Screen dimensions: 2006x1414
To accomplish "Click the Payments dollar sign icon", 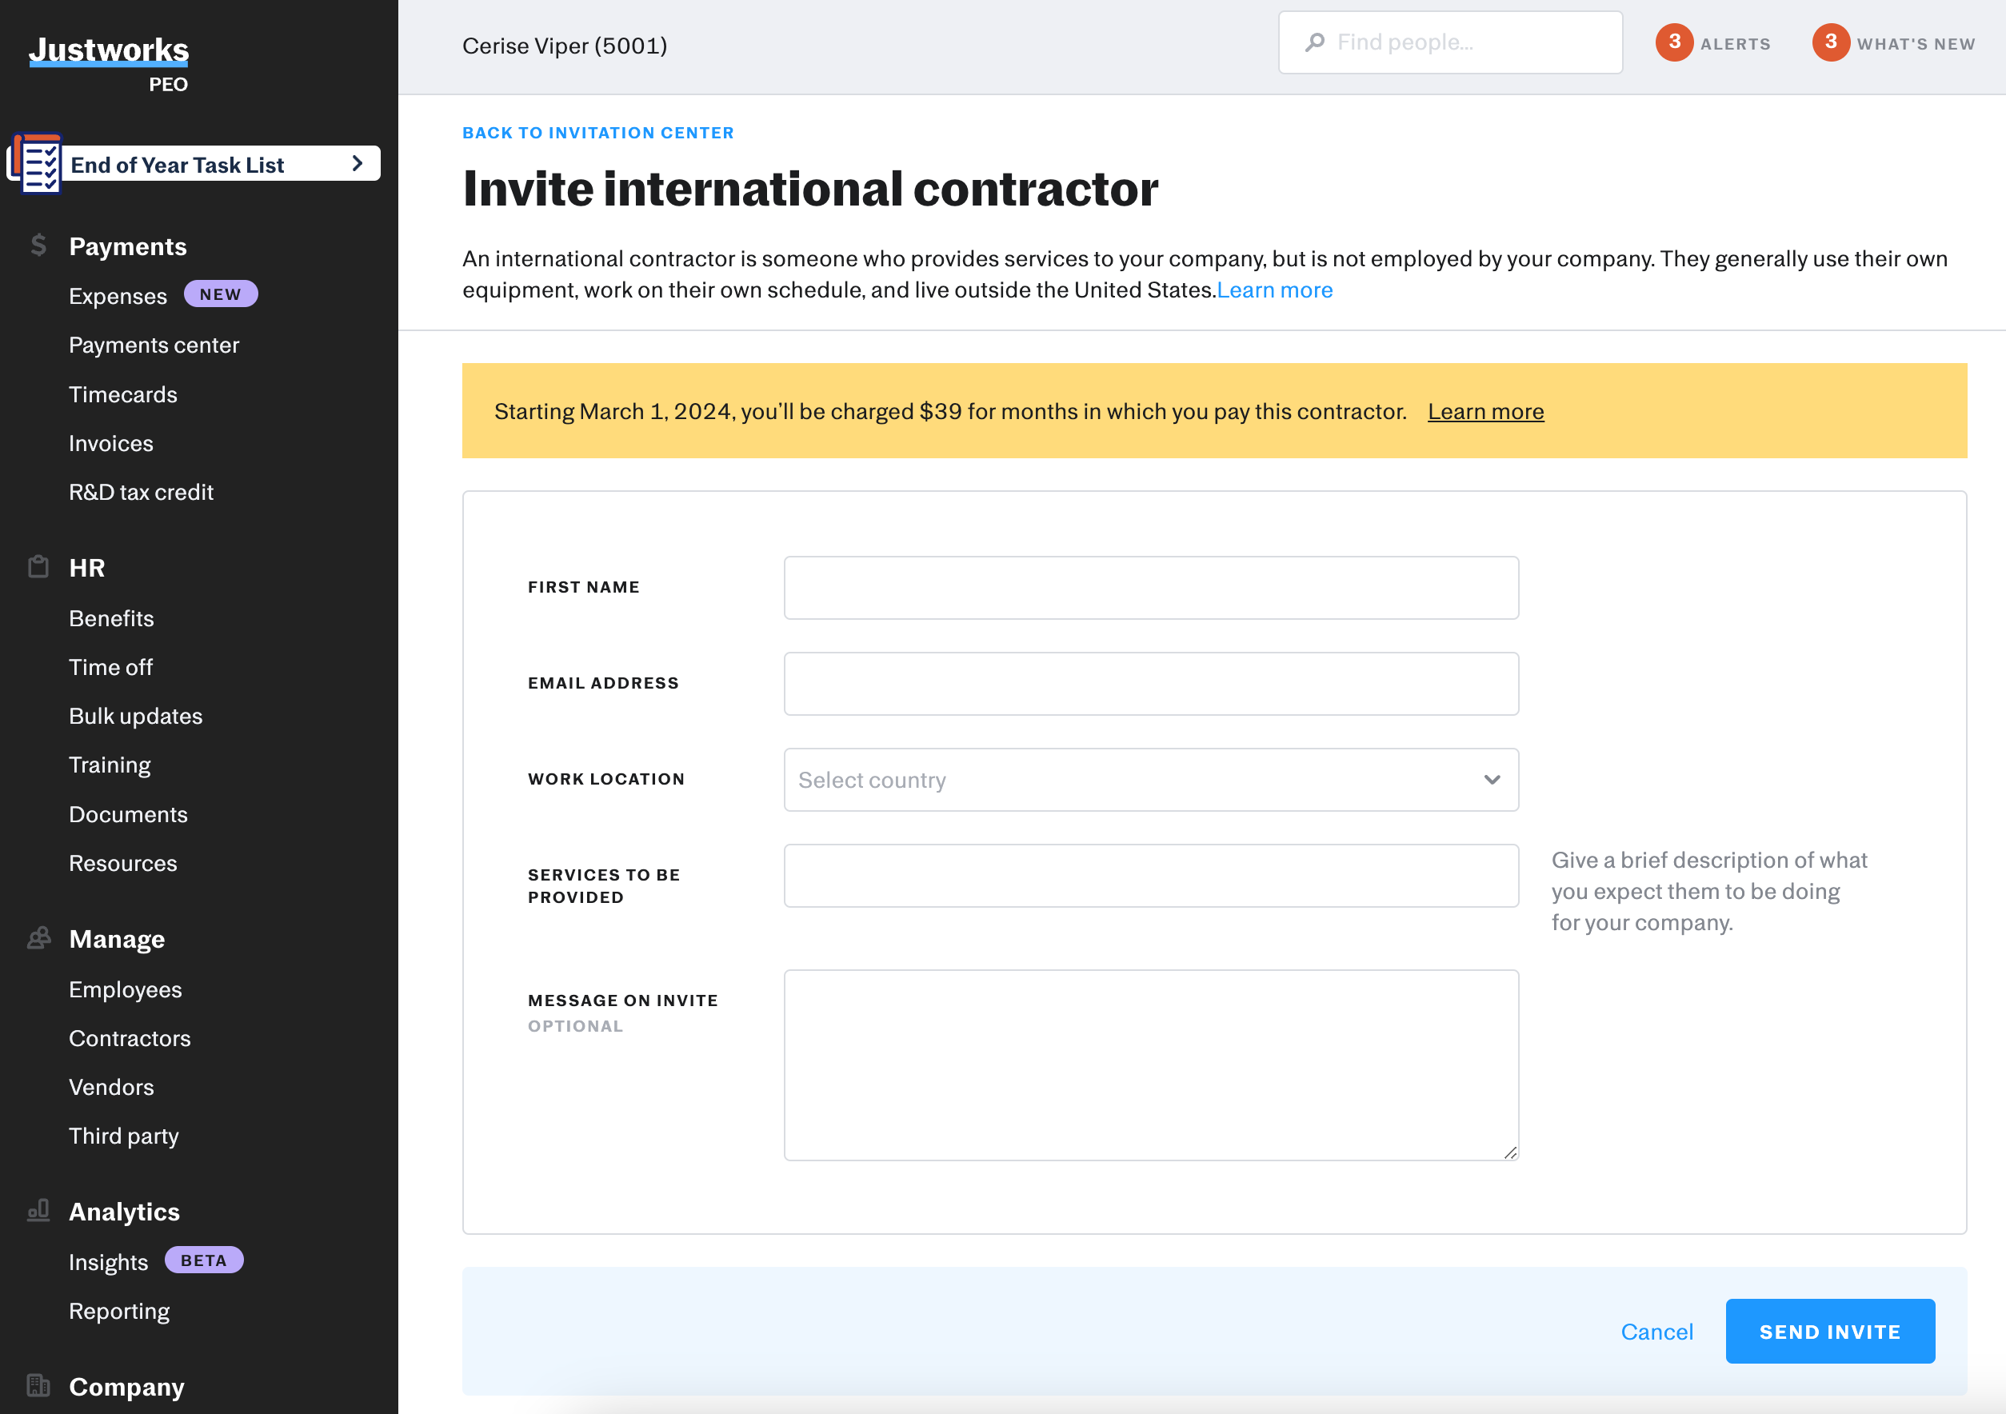I will (x=38, y=246).
